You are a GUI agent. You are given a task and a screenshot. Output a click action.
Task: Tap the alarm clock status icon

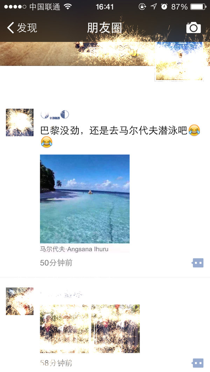164,7
